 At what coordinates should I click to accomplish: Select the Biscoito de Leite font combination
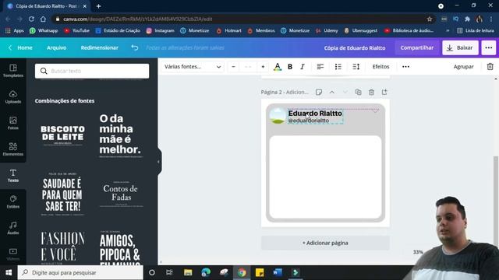pos(62,135)
